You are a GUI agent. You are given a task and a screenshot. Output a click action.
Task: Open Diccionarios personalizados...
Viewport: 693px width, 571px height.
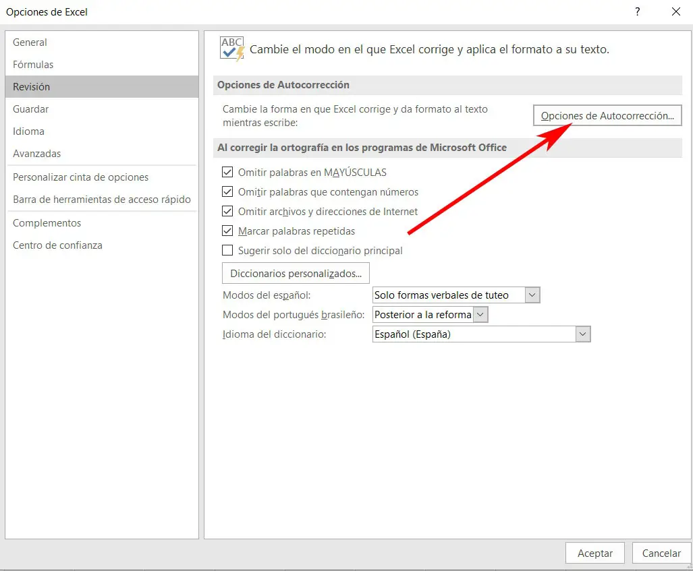coord(296,273)
